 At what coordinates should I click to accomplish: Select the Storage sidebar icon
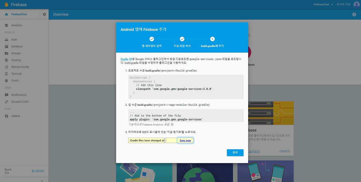pyautogui.click(x=6, y=53)
